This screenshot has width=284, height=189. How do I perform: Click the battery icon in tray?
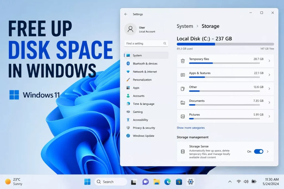pos(254,182)
